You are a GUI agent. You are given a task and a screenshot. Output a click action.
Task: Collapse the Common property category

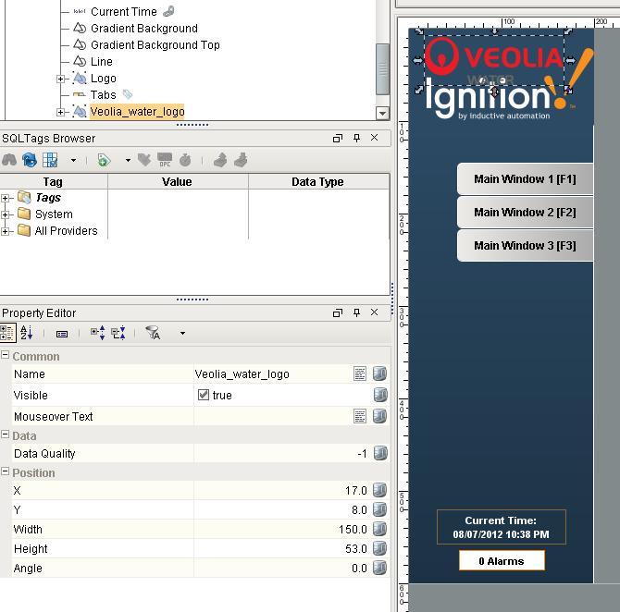[6, 355]
